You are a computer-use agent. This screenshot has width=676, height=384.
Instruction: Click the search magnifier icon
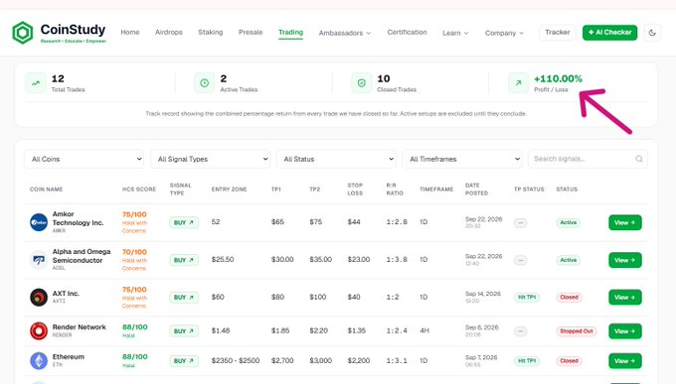click(x=639, y=159)
